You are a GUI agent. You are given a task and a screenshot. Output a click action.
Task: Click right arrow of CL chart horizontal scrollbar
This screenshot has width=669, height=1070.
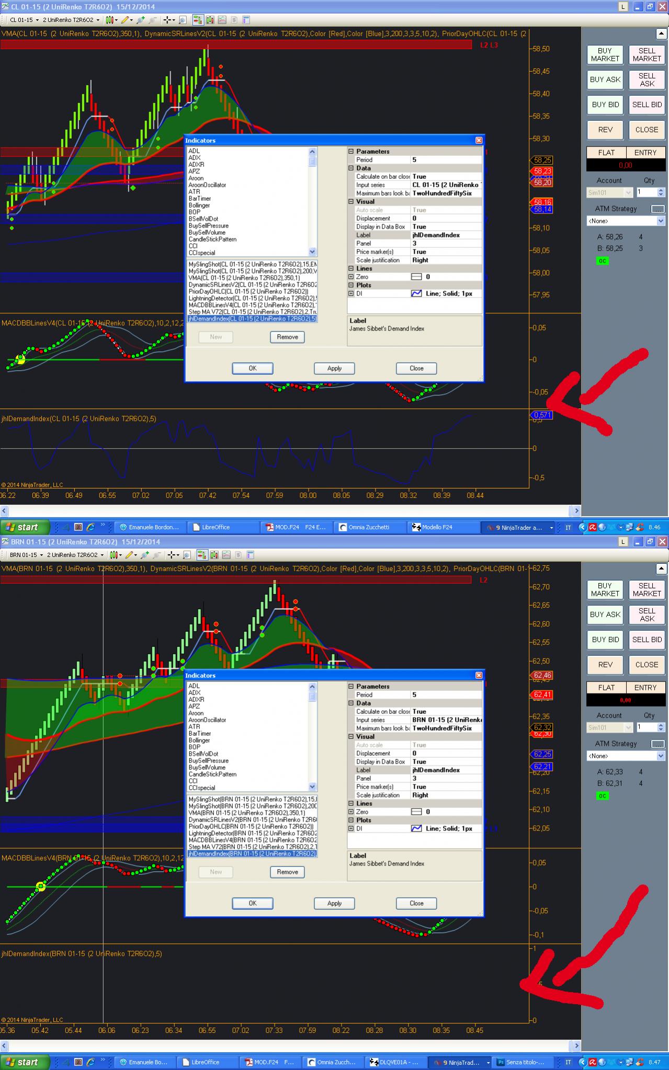[576, 510]
